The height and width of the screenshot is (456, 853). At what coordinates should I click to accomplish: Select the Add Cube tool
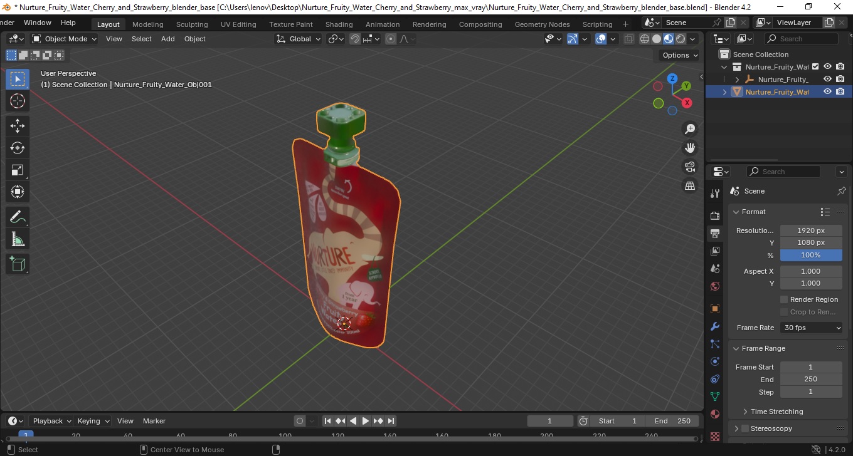tap(18, 264)
